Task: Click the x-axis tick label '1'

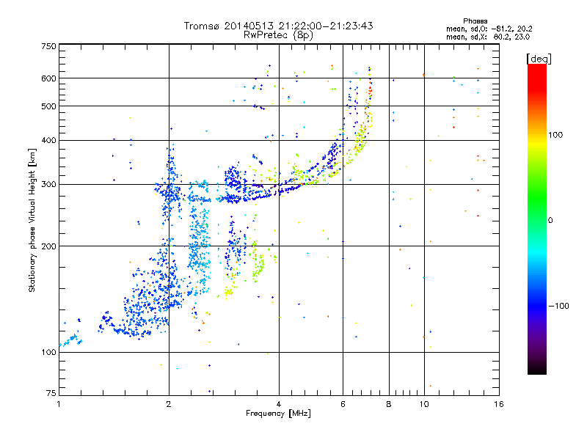Action: click(x=59, y=404)
